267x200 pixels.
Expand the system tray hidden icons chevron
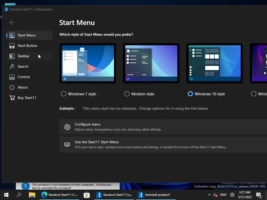[209, 195]
